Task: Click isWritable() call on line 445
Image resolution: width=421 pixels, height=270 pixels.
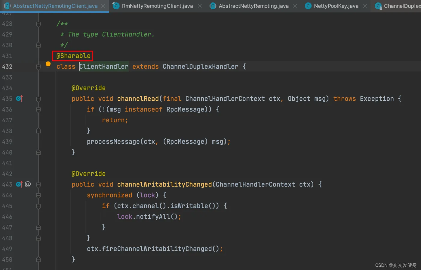Action: tap(193, 206)
